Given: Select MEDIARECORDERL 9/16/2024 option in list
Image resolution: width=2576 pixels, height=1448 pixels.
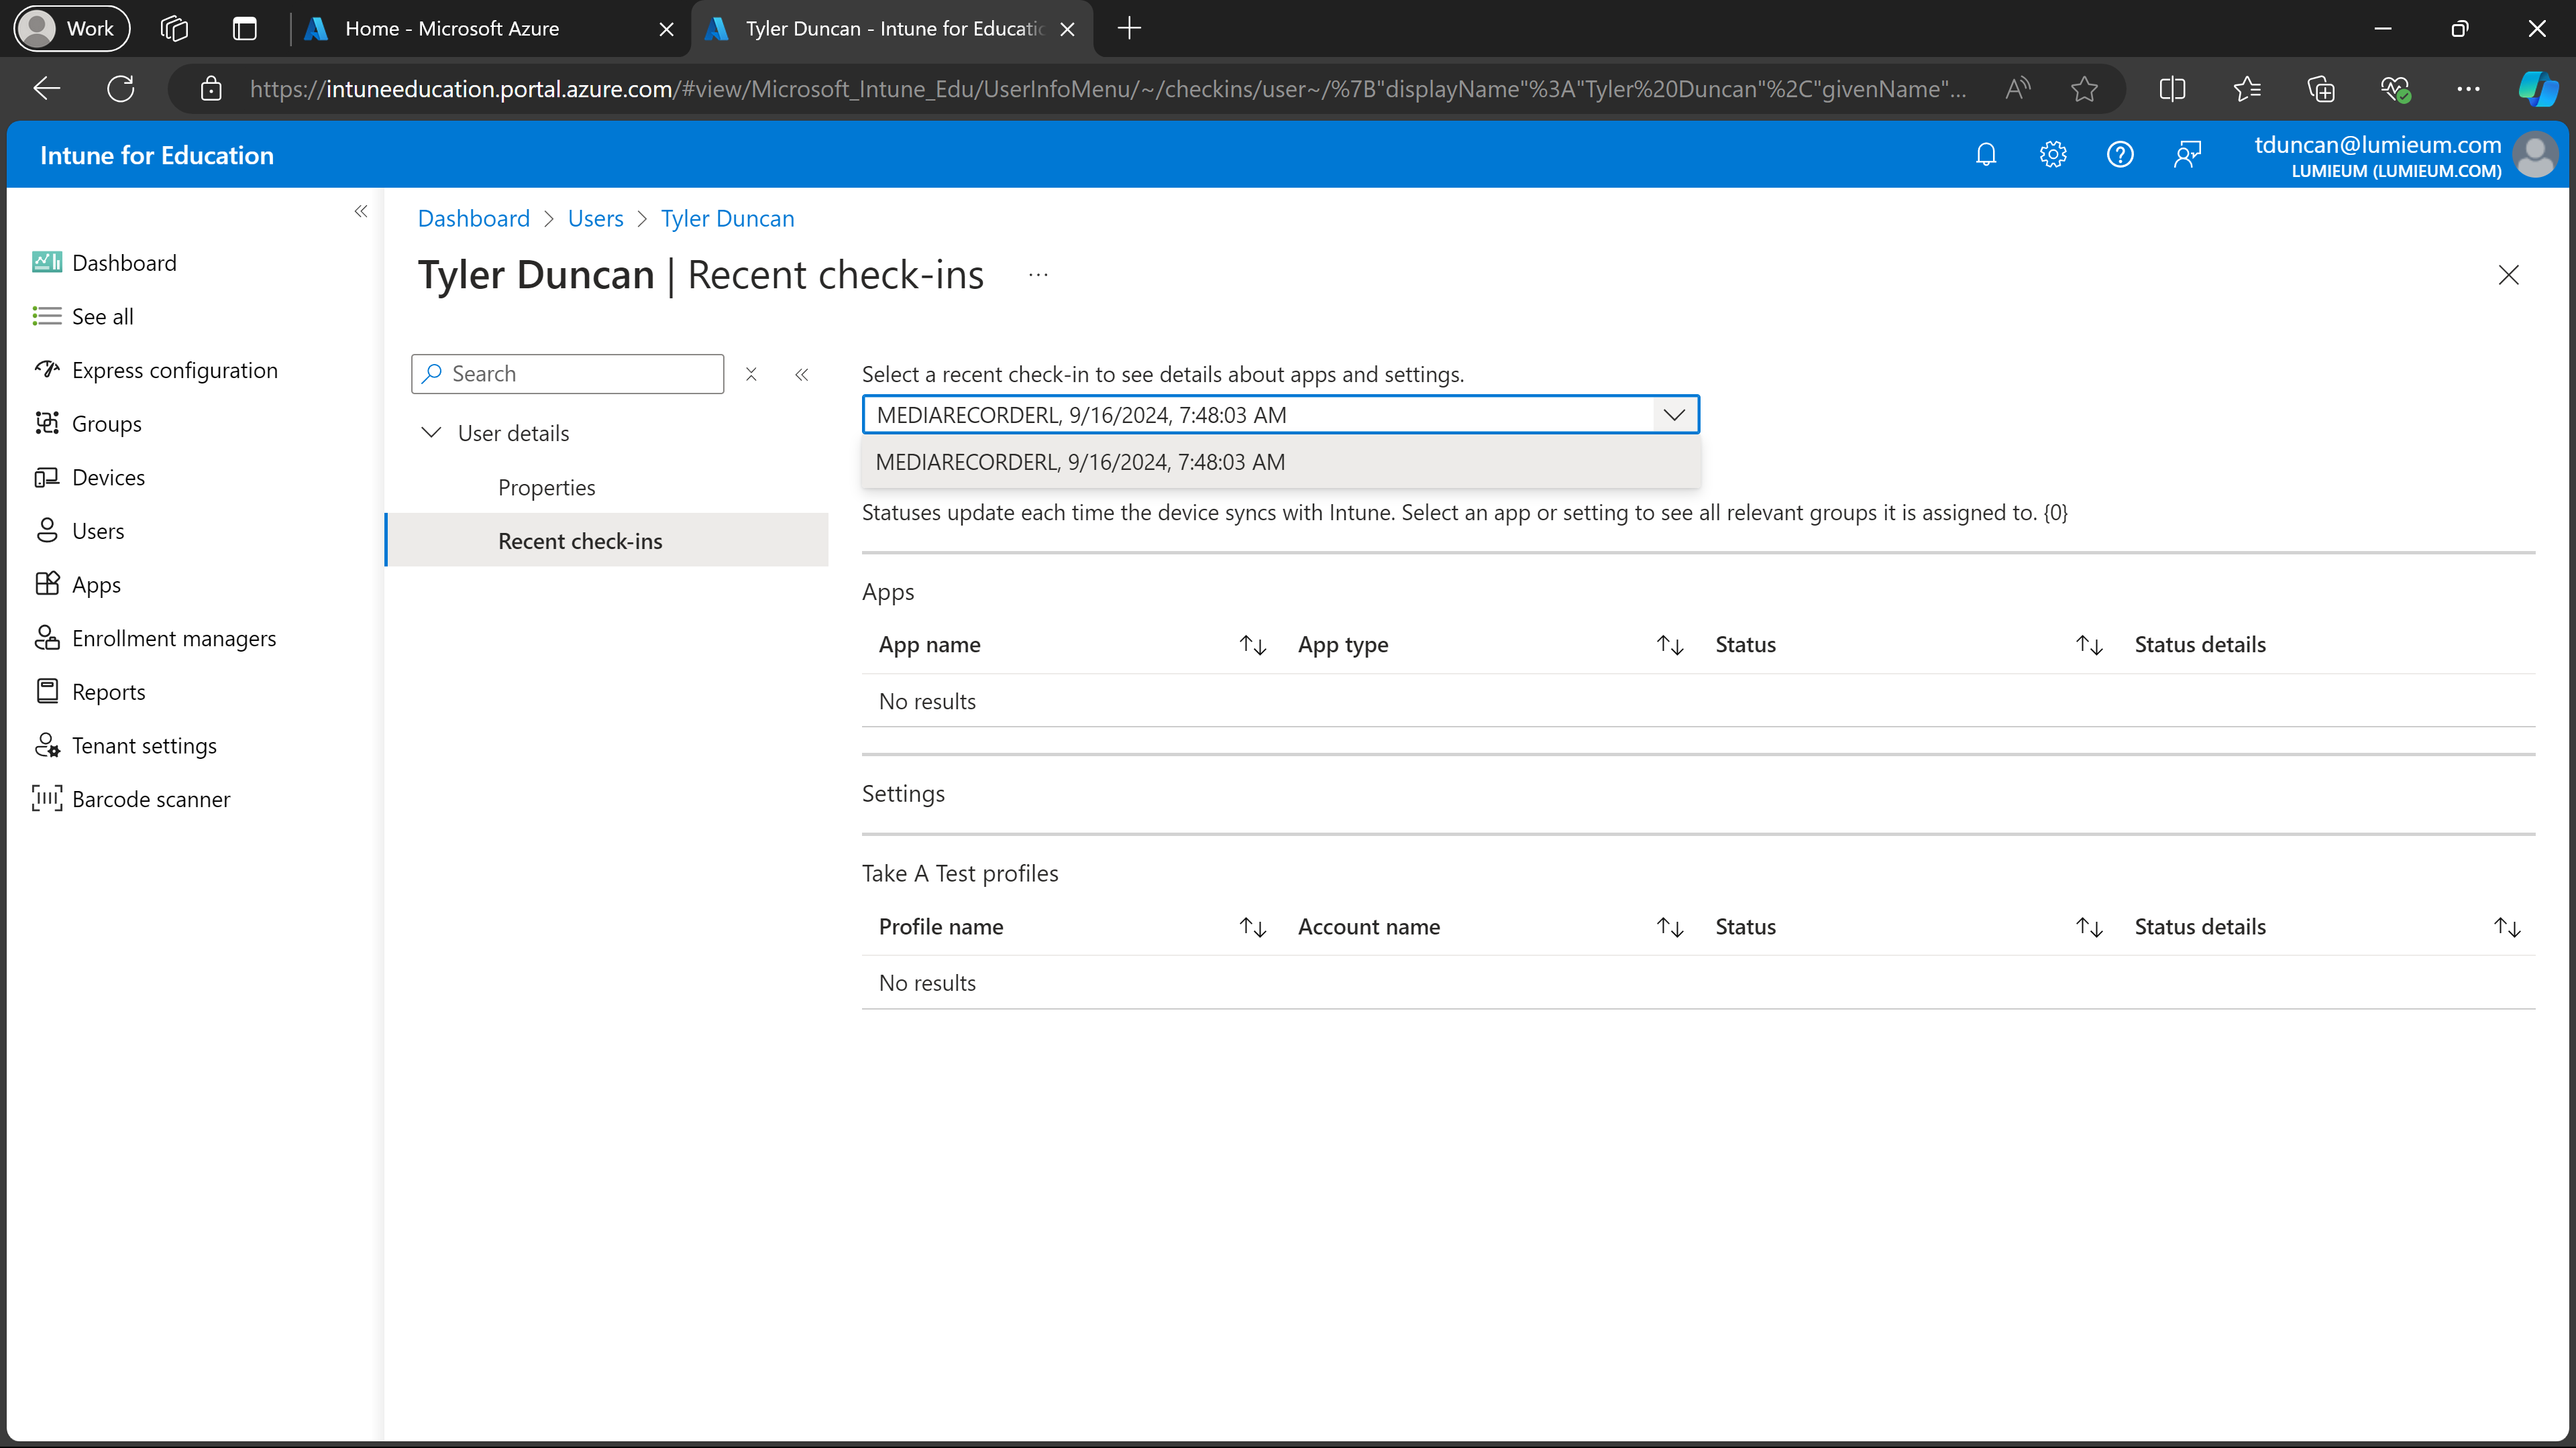Looking at the screenshot, I should [1281, 463].
